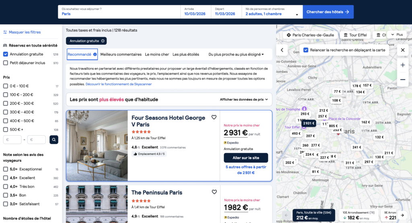Check Petit déjeuner inclus filter

[x=6, y=63]
